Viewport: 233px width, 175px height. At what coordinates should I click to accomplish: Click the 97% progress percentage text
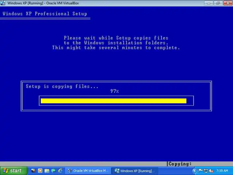point(114,91)
